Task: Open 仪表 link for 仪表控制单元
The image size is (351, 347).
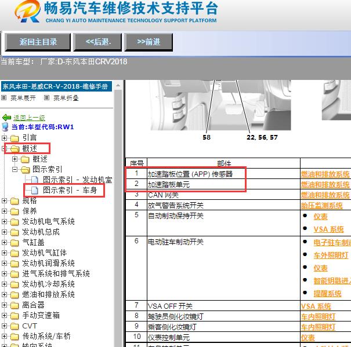Action: click(x=308, y=338)
